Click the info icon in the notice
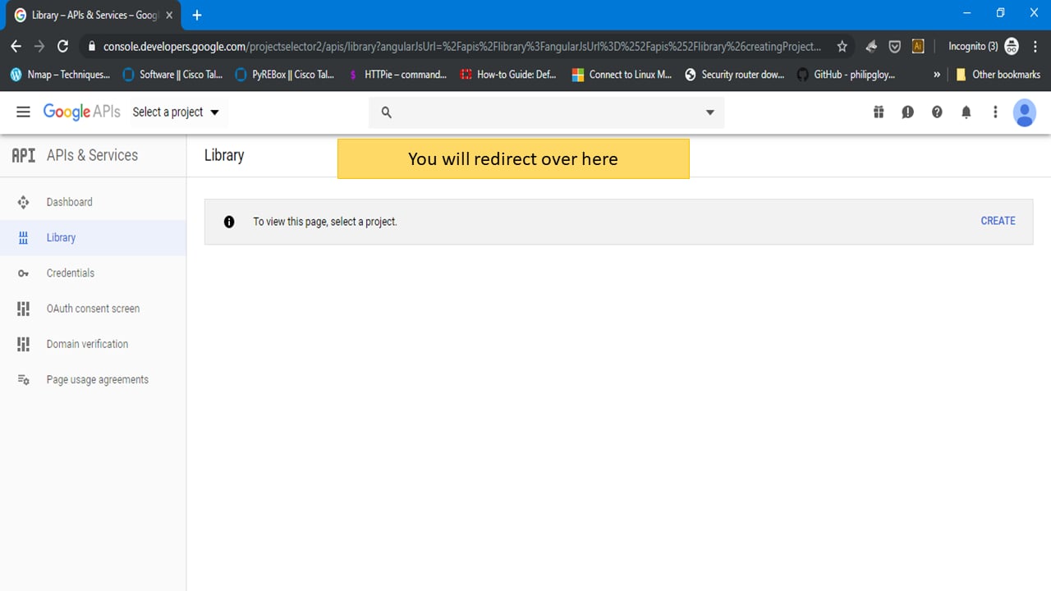The image size is (1051, 591). click(x=229, y=222)
